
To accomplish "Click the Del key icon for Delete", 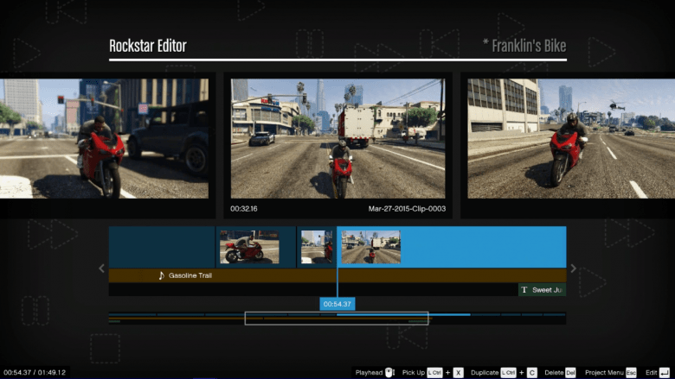I will (x=570, y=372).
